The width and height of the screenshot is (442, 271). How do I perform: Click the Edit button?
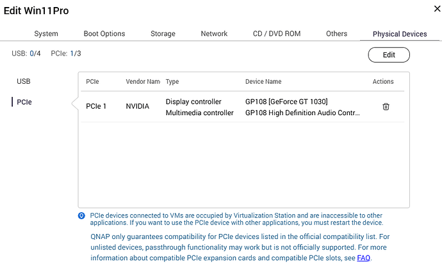(x=389, y=55)
